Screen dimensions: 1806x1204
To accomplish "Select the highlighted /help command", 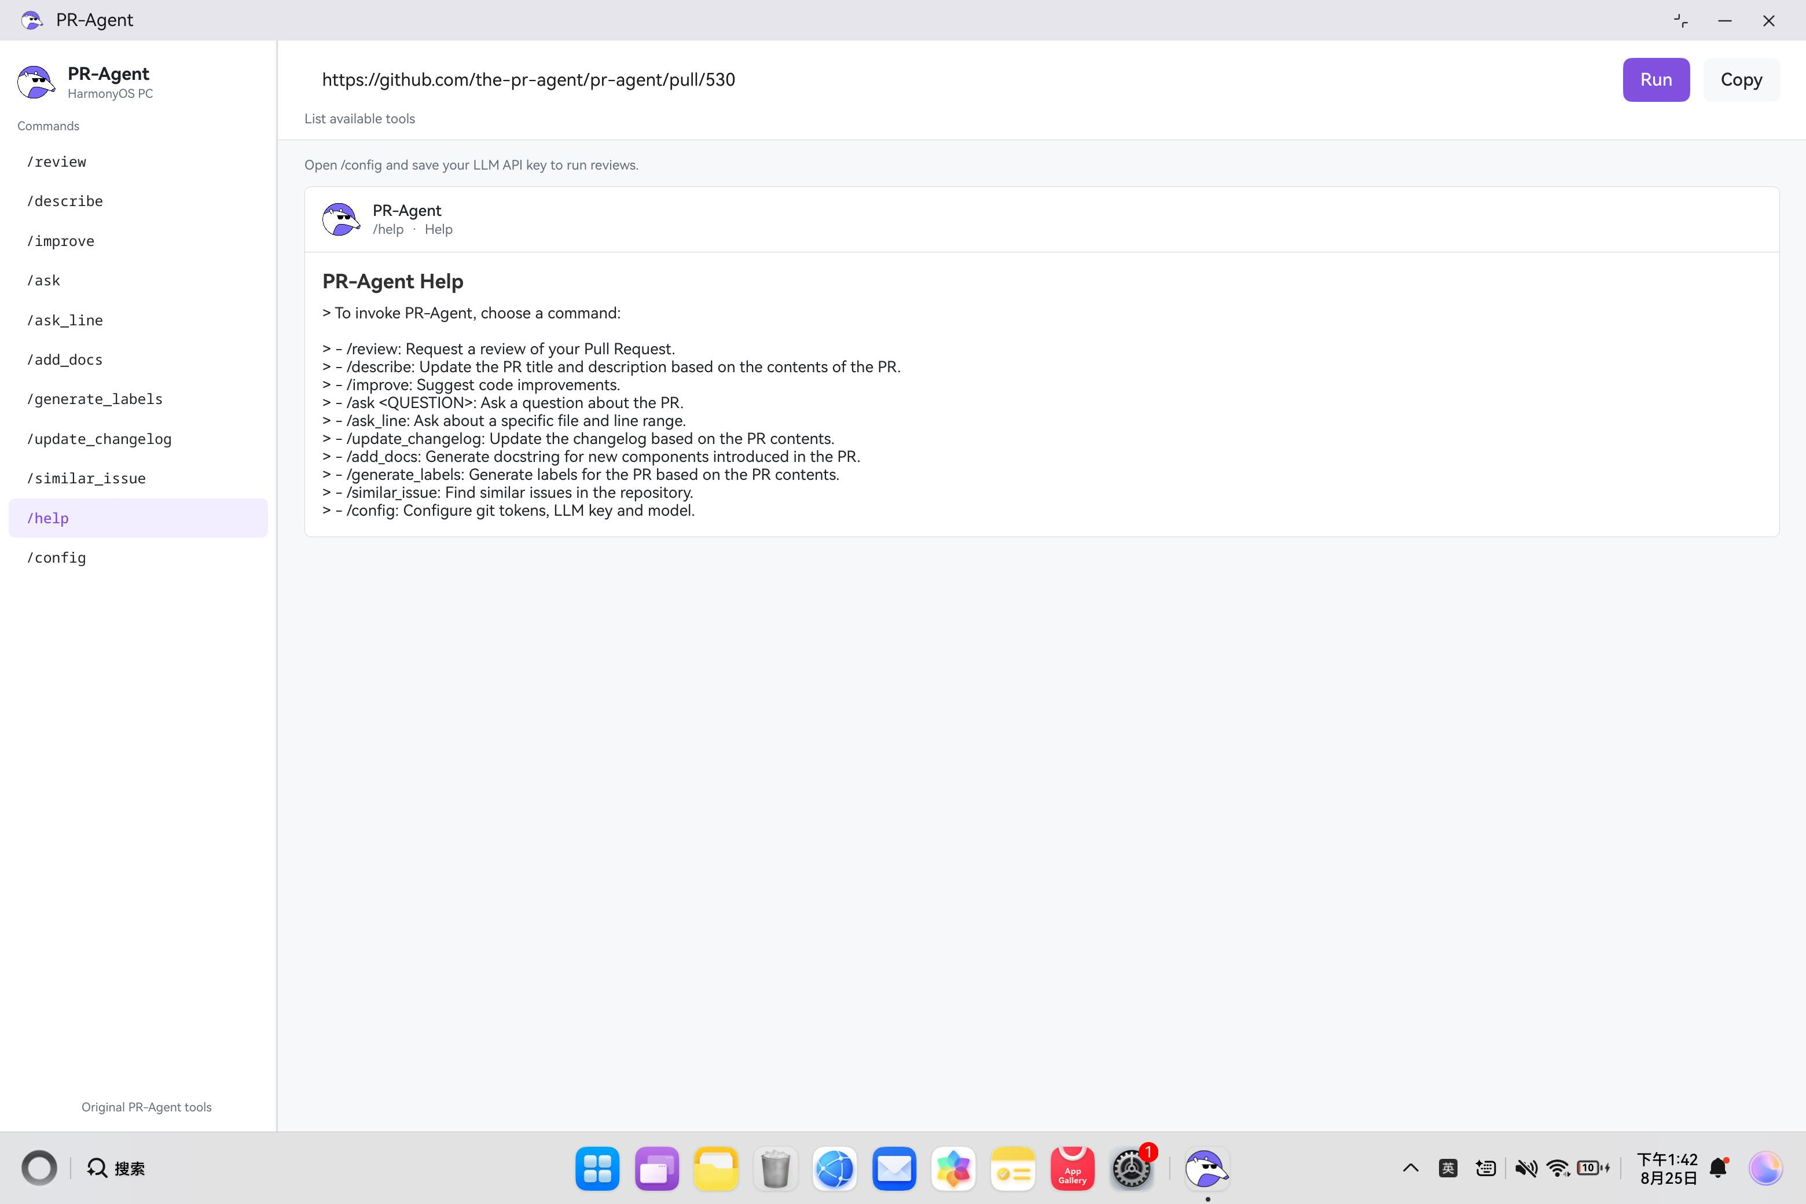I will coord(138,518).
